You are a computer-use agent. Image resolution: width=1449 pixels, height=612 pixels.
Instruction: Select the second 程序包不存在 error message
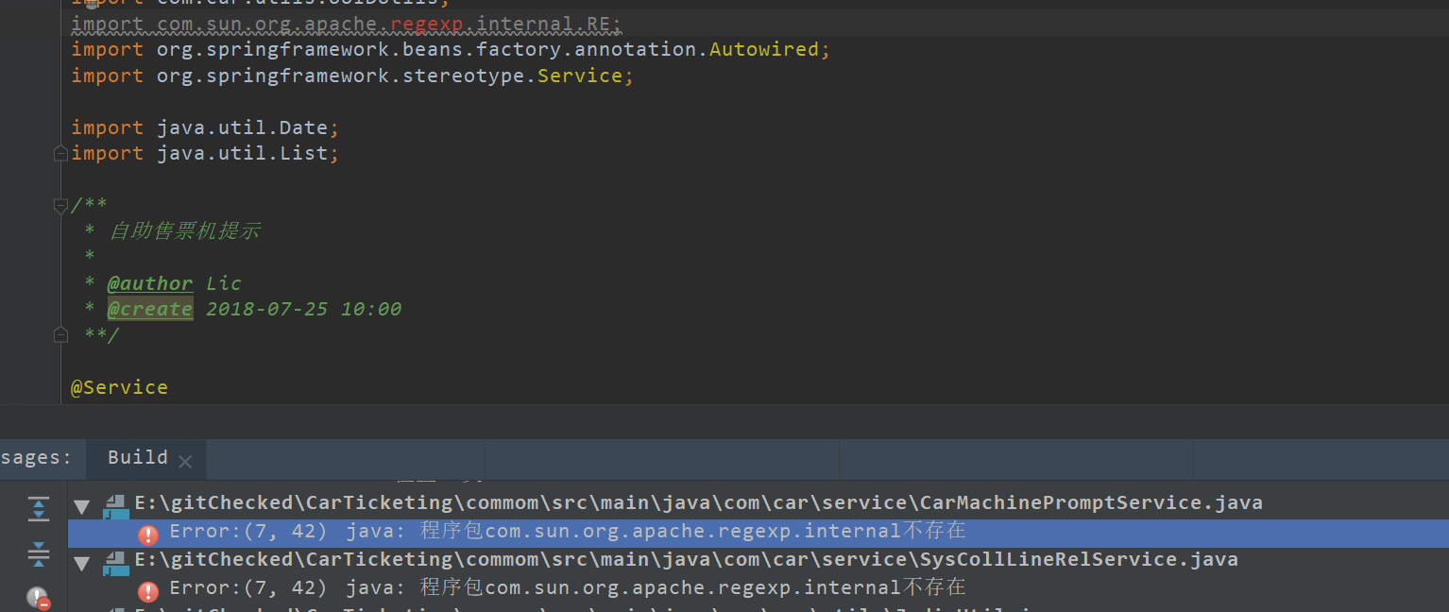click(x=567, y=586)
